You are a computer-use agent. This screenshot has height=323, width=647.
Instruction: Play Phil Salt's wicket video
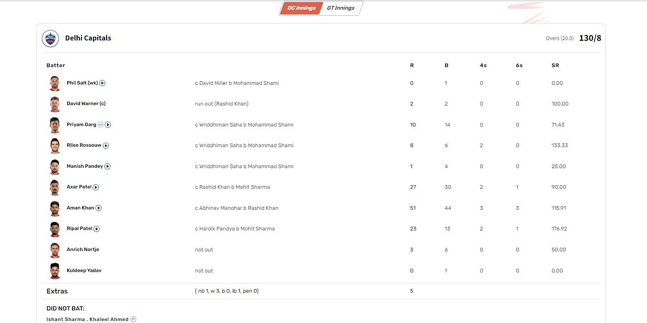(x=102, y=83)
